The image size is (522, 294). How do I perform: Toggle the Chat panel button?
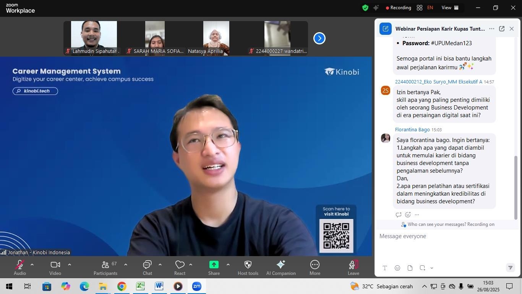[148, 267]
